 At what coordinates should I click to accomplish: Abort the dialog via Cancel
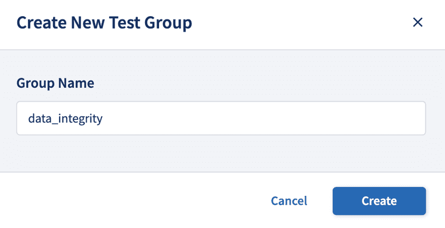[x=289, y=201]
